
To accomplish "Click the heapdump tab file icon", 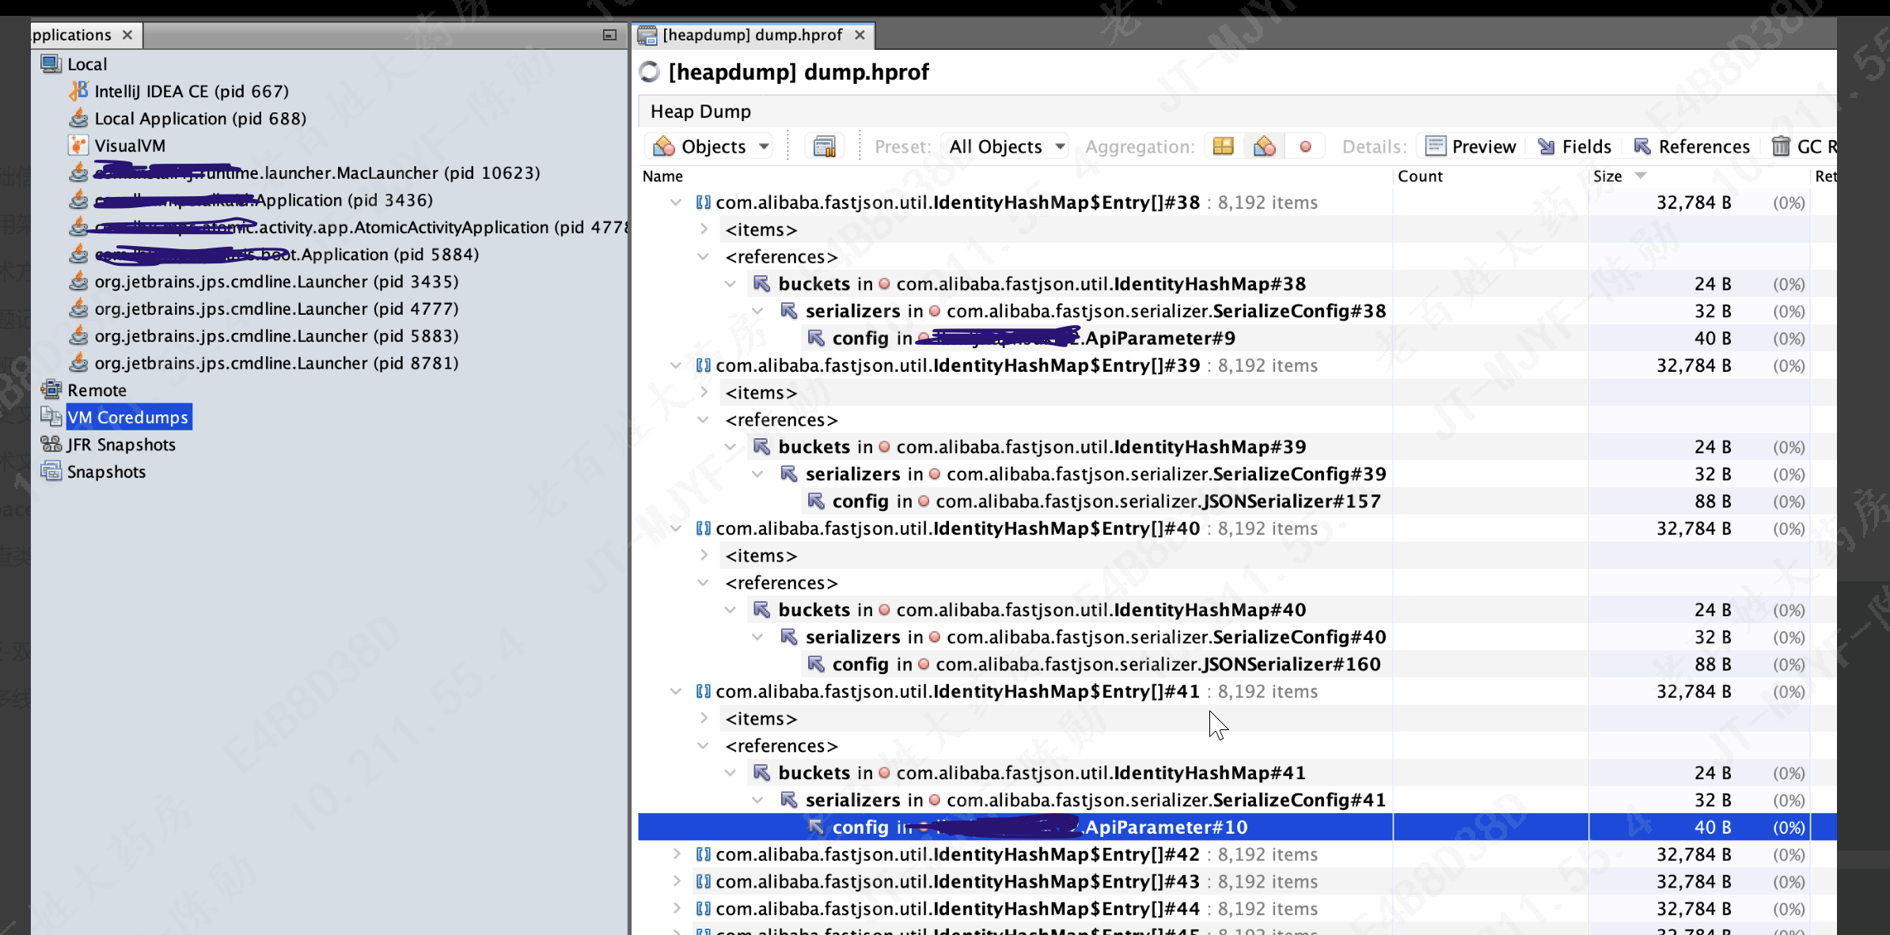I will click(647, 35).
